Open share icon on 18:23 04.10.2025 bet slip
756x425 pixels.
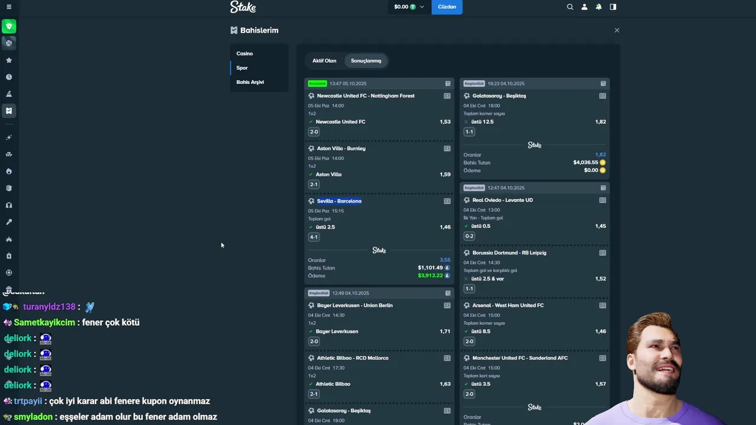click(603, 84)
